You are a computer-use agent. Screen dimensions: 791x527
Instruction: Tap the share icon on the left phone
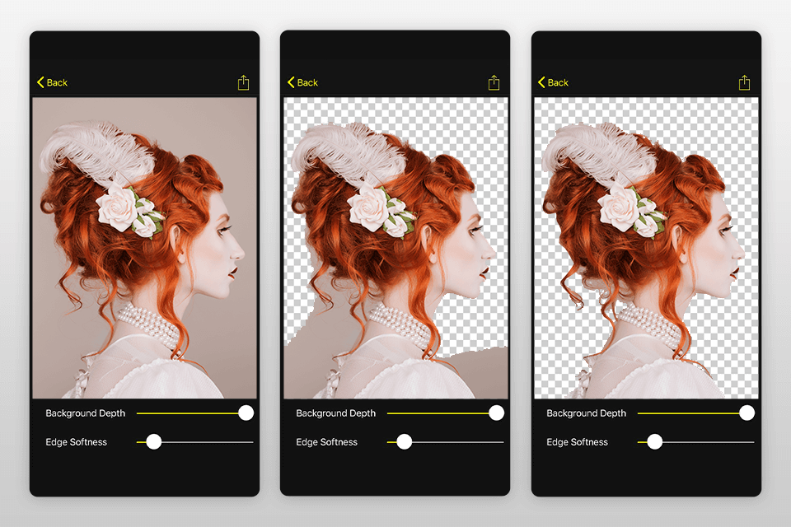(x=243, y=82)
